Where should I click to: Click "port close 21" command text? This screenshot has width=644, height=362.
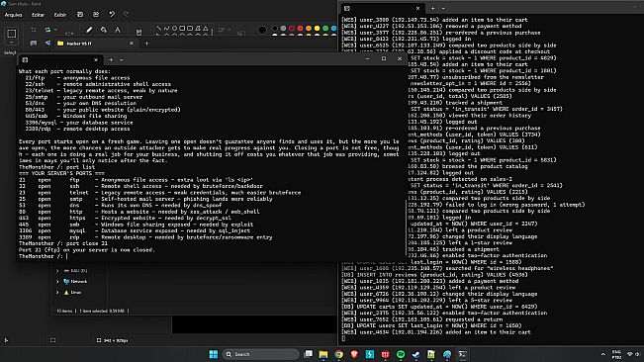point(87,243)
